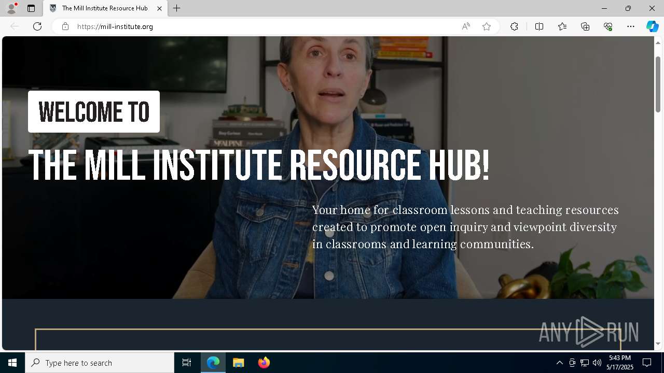Add this page to favorites
This screenshot has width=664, height=373.
(487, 26)
